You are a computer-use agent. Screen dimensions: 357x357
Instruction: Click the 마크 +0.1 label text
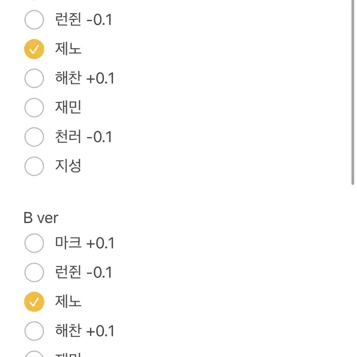pyautogui.click(x=84, y=242)
